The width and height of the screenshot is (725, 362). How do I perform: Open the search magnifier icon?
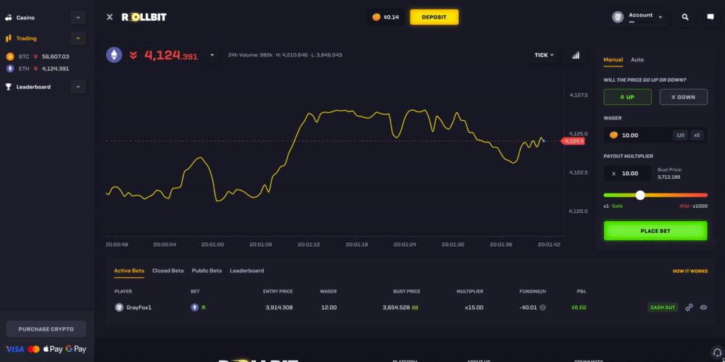(x=685, y=17)
